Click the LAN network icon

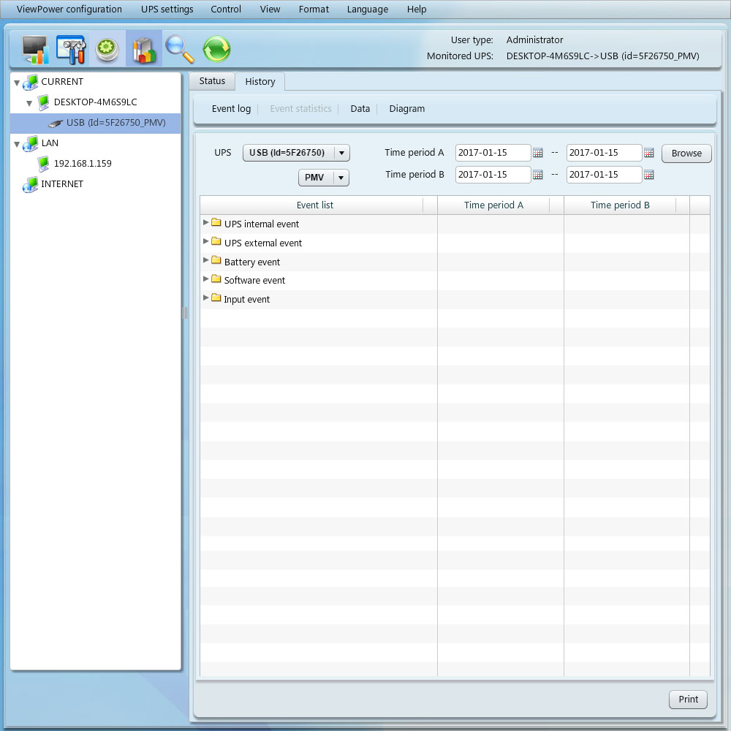tap(30, 143)
